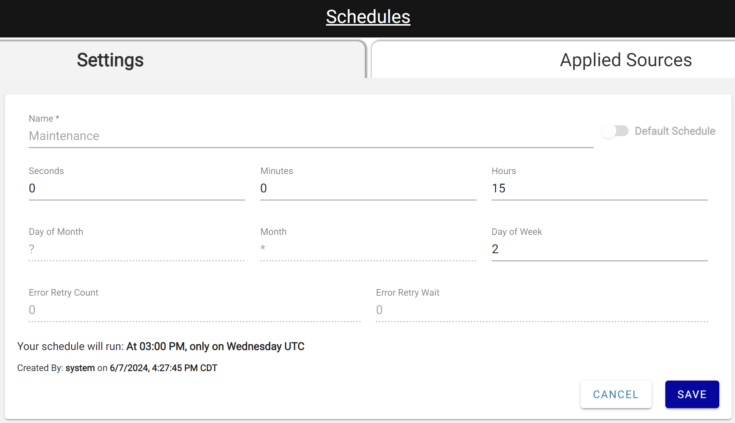Image resolution: width=735 pixels, height=423 pixels.
Task: Click the SAVE button
Action: [692, 394]
